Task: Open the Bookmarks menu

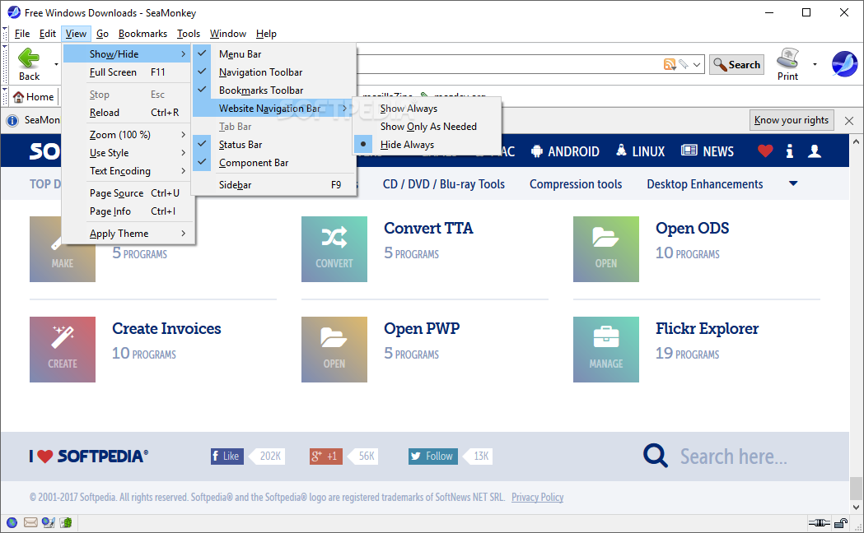Action: point(142,34)
